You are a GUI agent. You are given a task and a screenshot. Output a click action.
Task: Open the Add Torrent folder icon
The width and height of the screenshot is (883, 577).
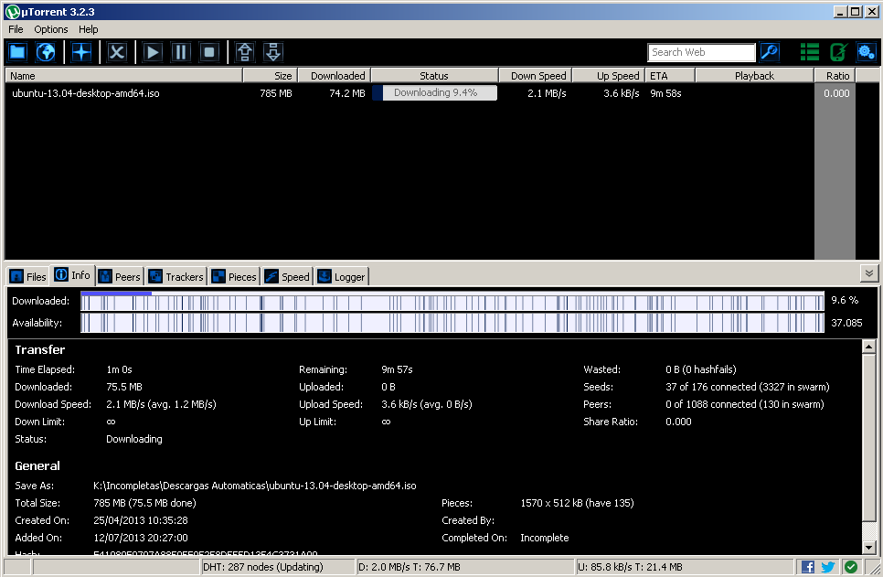tap(17, 52)
